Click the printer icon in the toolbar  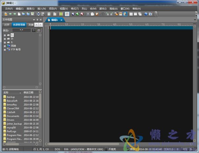38,14
